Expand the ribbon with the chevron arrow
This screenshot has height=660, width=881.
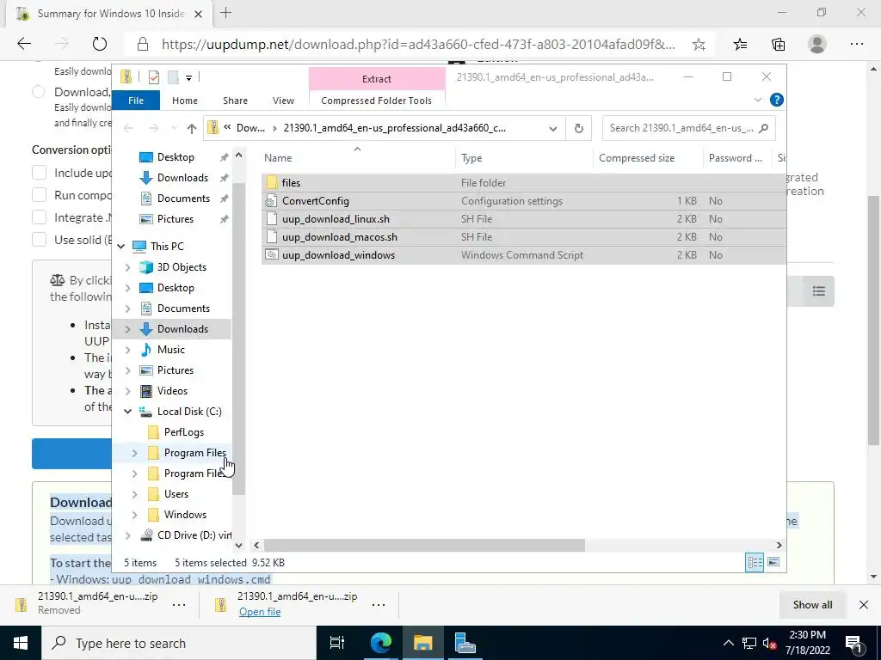[757, 100]
